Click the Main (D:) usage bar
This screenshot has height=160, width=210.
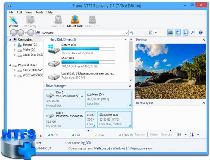point(88,62)
